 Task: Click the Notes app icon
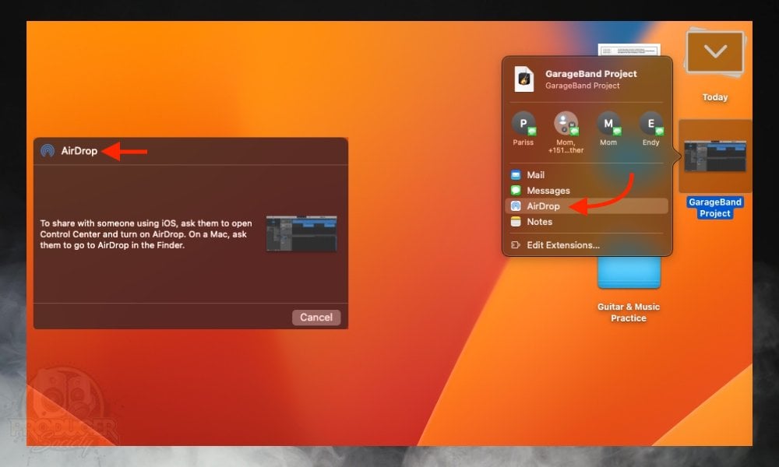pyautogui.click(x=516, y=222)
